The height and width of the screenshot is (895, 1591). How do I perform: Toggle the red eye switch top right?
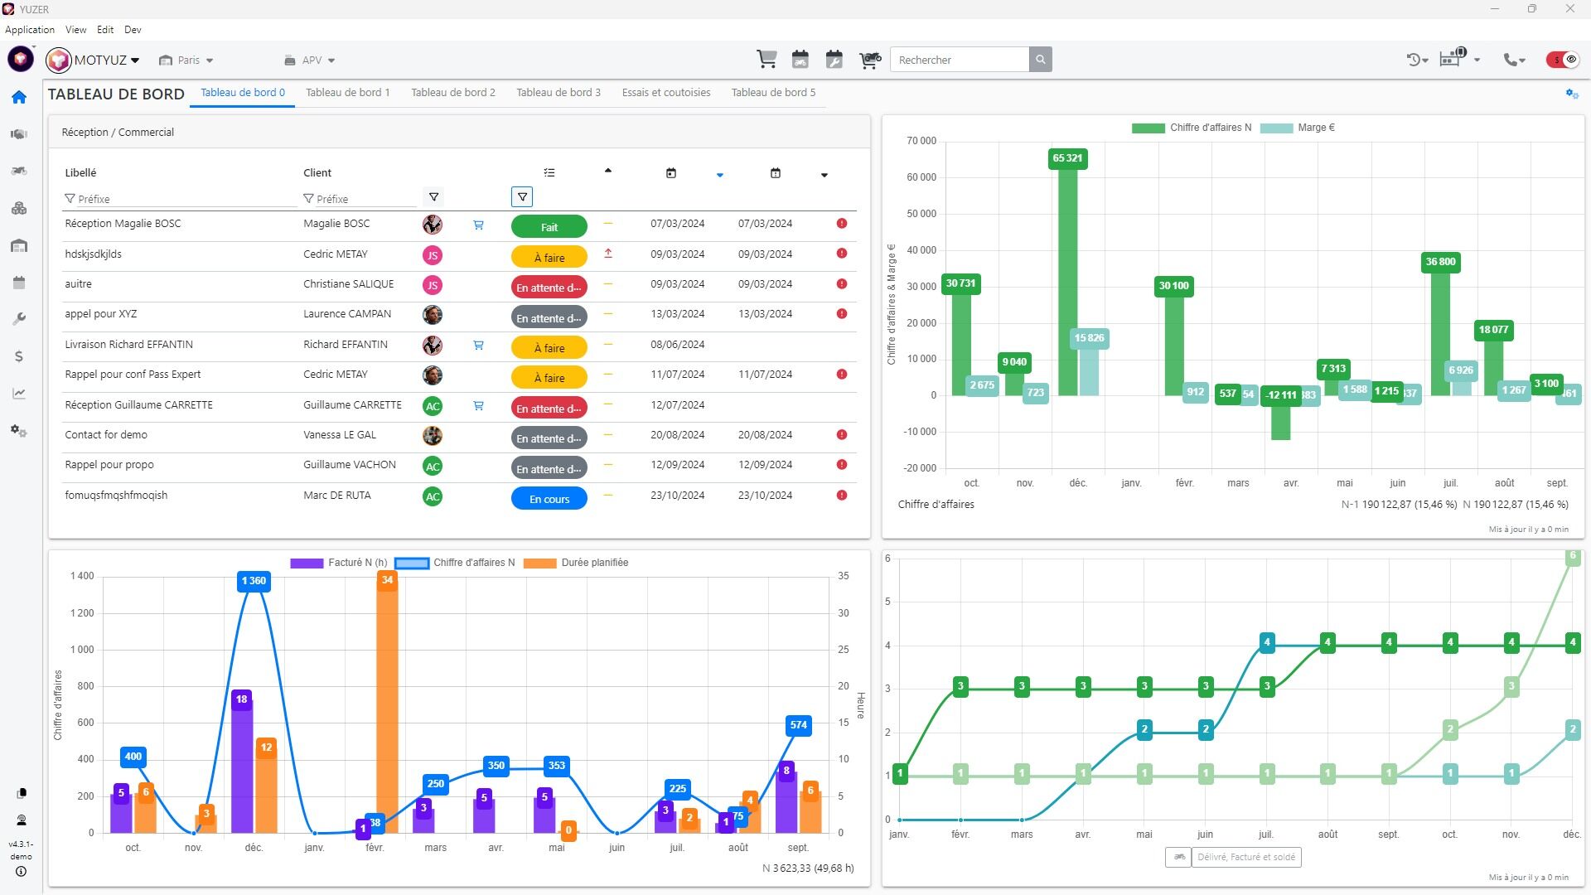[1563, 60]
